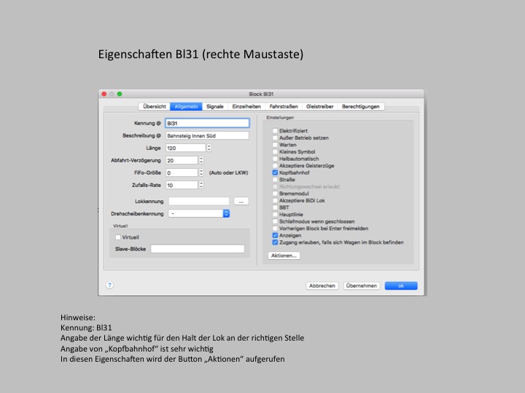Click the ellipsis button next to Lokkennung

pyautogui.click(x=241, y=200)
